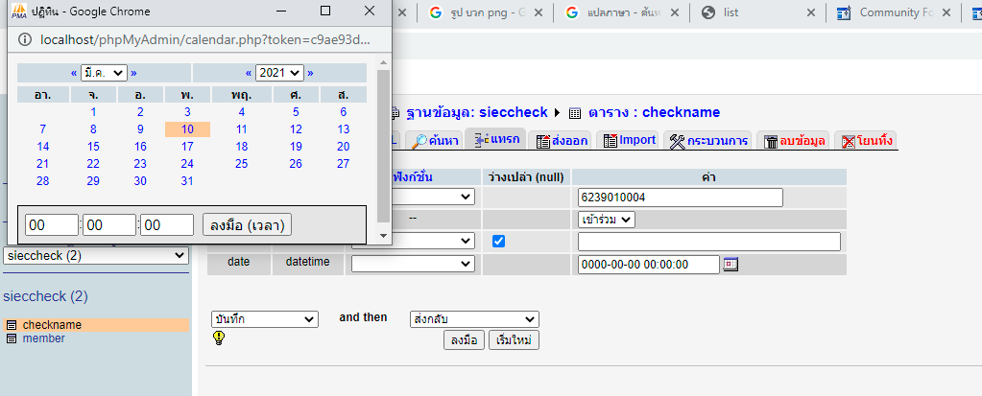Open the year 2021 dropdown
The width and height of the screenshot is (982, 396).
tap(279, 73)
